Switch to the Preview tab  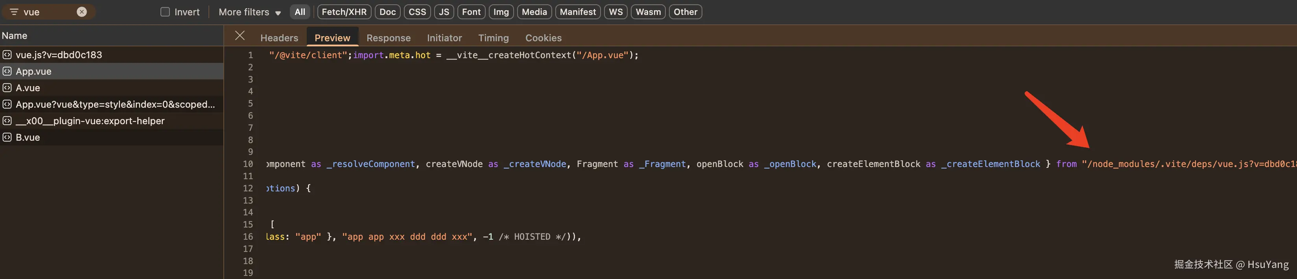pyautogui.click(x=332, y=38)
